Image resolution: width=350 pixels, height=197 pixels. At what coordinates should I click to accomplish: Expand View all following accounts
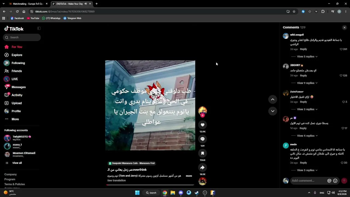pyautogui.click(x=17, y=163)
